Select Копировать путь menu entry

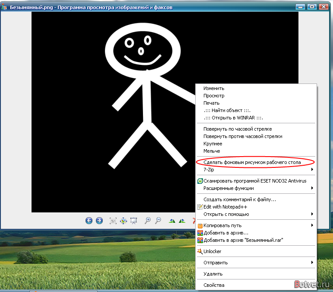pos(256,225)
